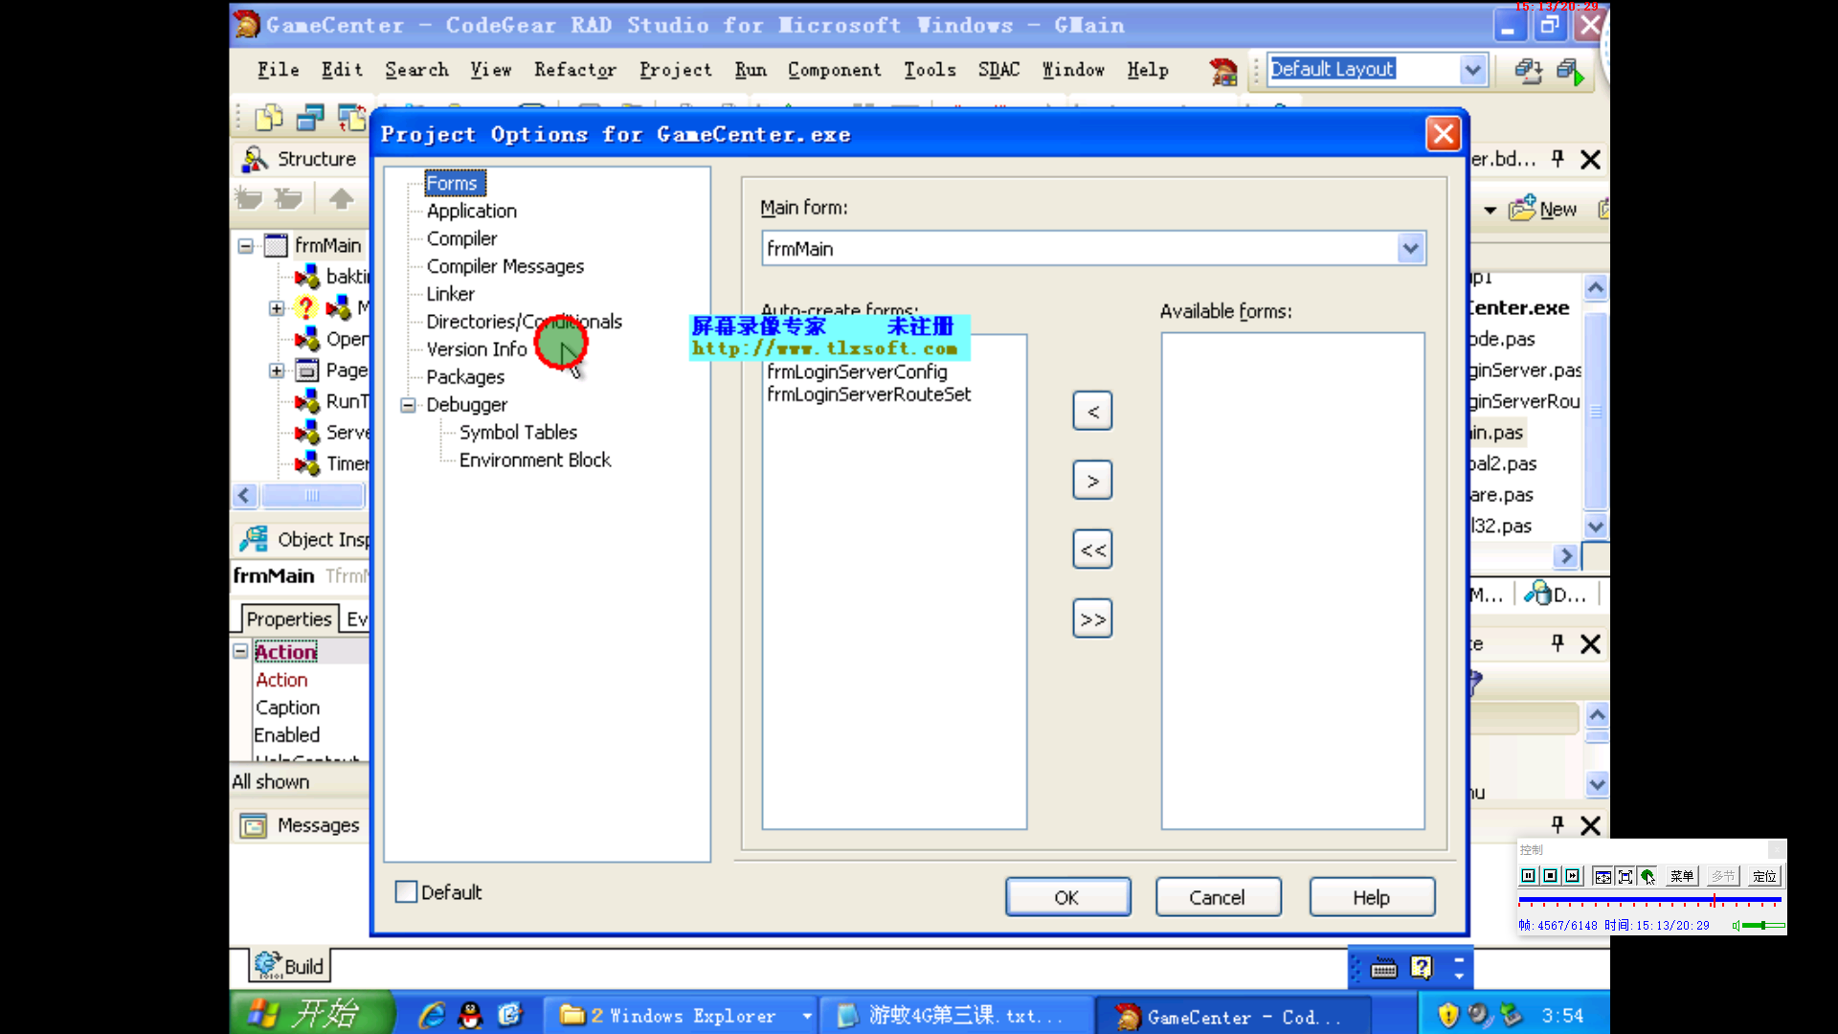Select Environment Block under Debugger
The height and width of the screenshot is (1034, 1838).
(534, 461)
